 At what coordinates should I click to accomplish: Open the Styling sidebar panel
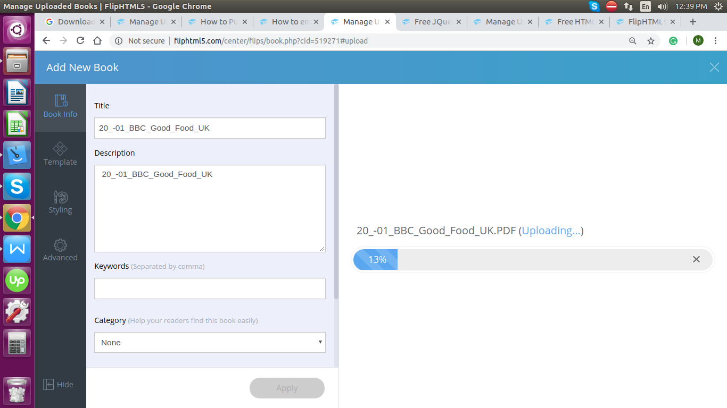(x=60, y=202)
